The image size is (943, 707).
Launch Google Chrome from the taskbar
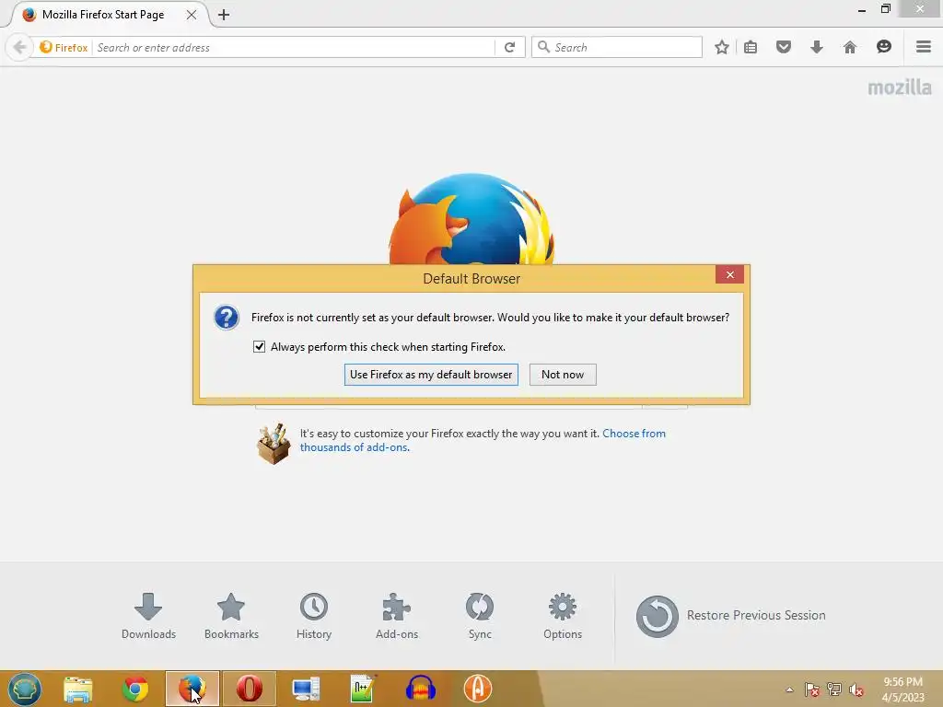point(135,689)
